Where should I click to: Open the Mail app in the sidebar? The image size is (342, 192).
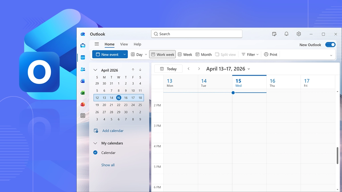click(83, 45)
